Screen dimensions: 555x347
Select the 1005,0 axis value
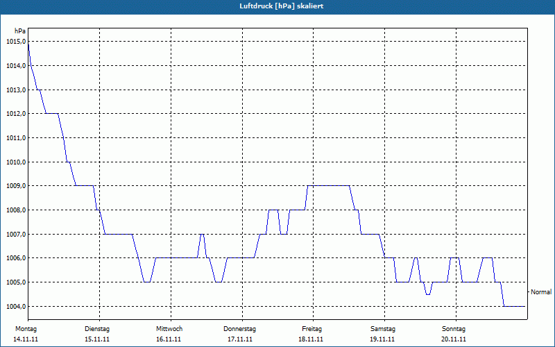pyautogui.click(x=16, y=282)
